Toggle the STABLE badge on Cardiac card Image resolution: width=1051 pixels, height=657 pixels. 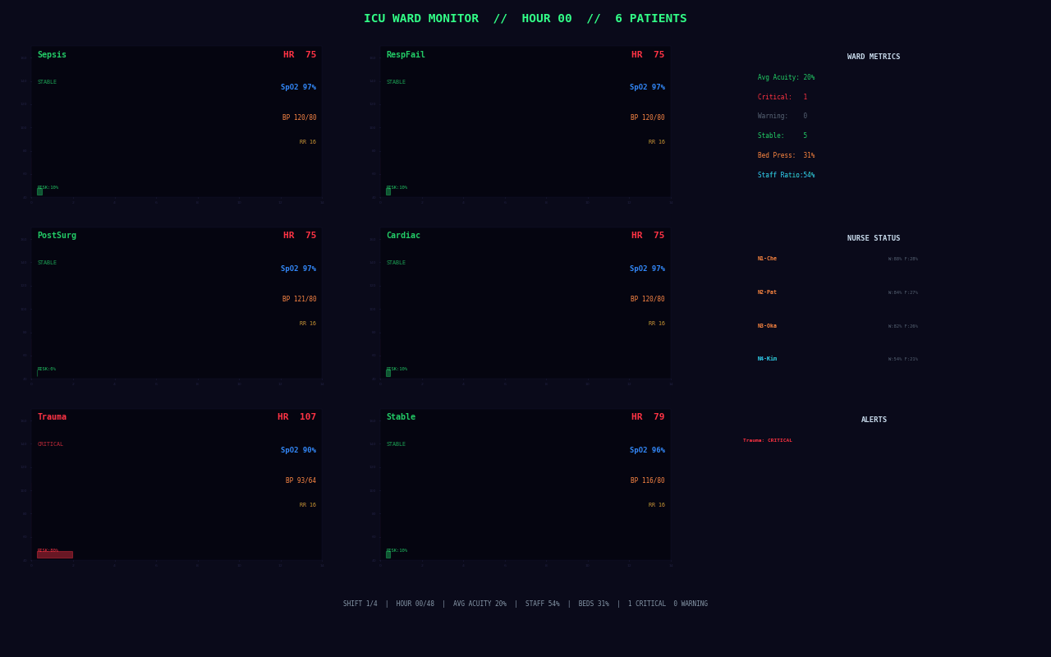pyautogui.click(x=396, y=262)
